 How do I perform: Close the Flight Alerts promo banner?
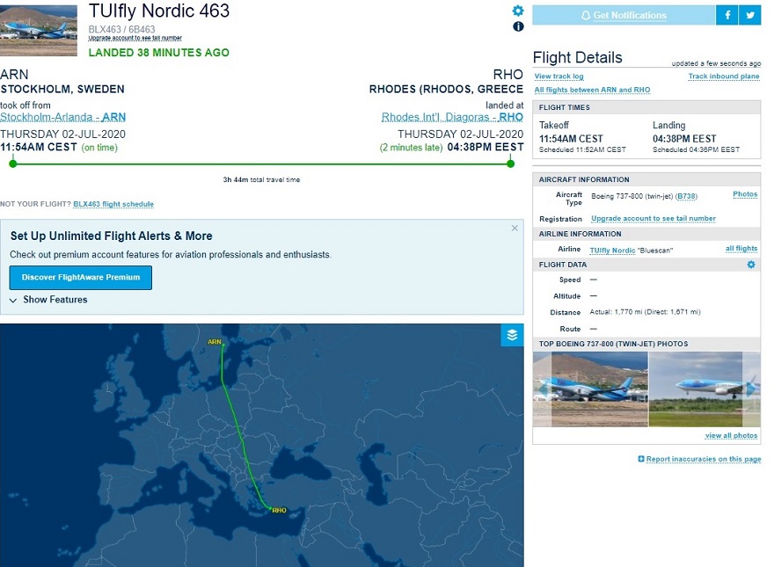(515, 229)
